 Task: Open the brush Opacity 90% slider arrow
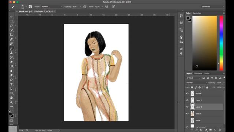tap(80, 7)
